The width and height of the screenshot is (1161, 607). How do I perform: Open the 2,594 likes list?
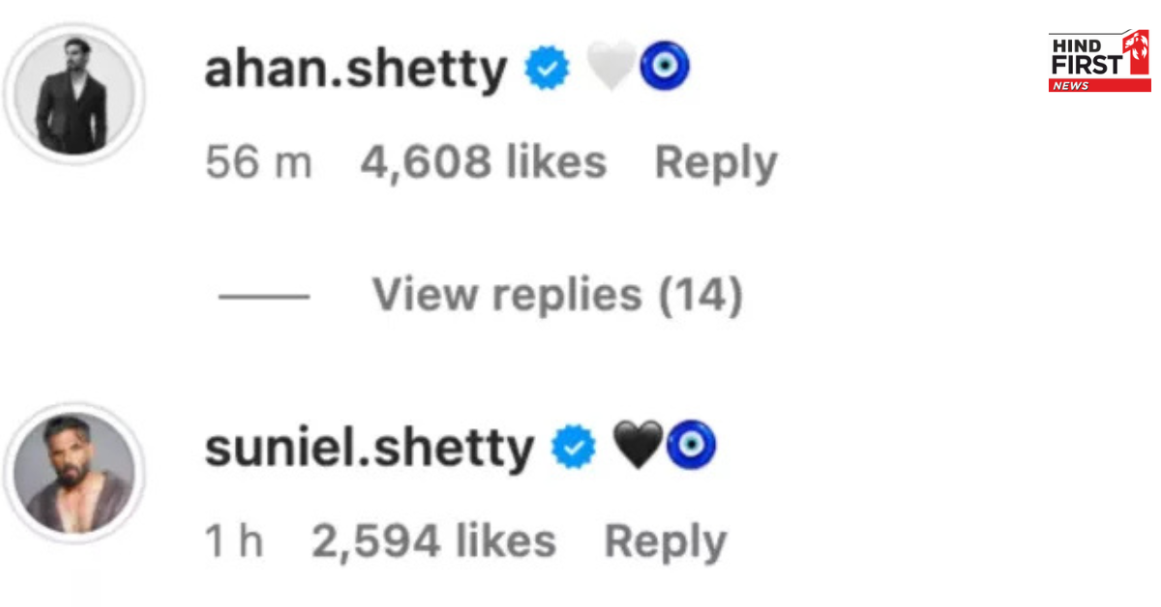(433, 542)
